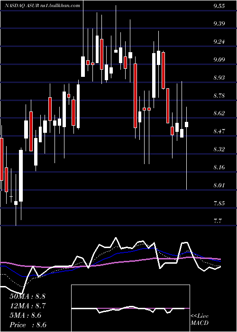237x332 pixels.
Task: Click the 9.09 price axis label
Action: [x=219, y=60]
